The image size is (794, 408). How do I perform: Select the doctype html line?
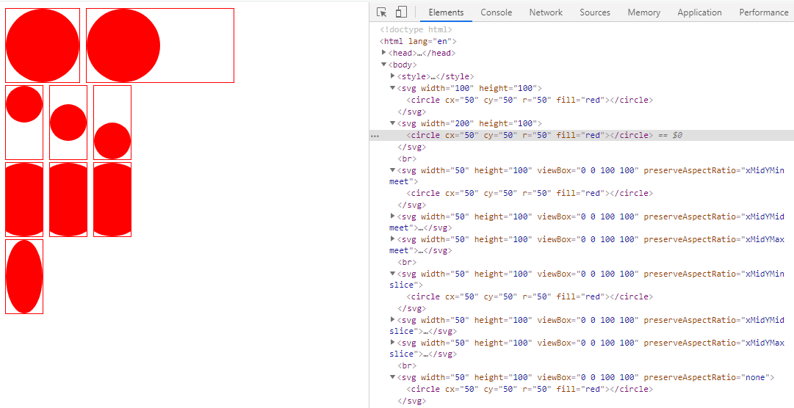[x=416, y=29]
